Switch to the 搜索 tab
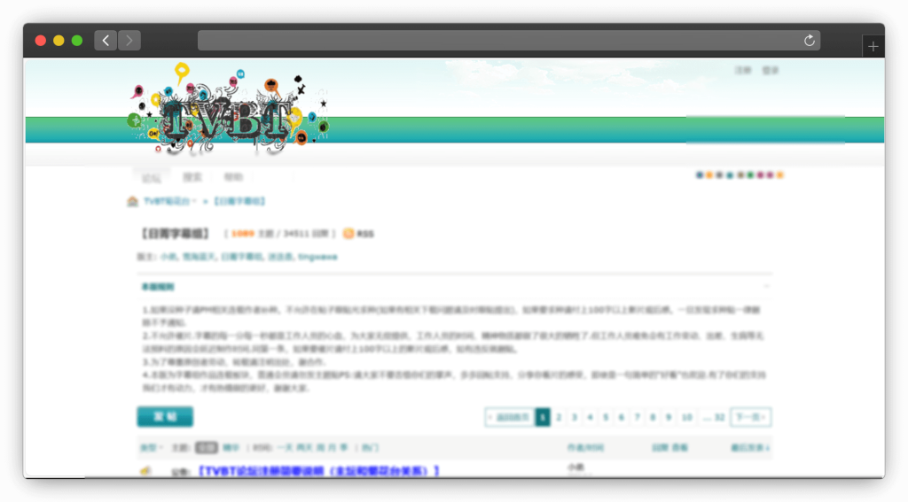This screenshot has width=908, height=502. 192,177
